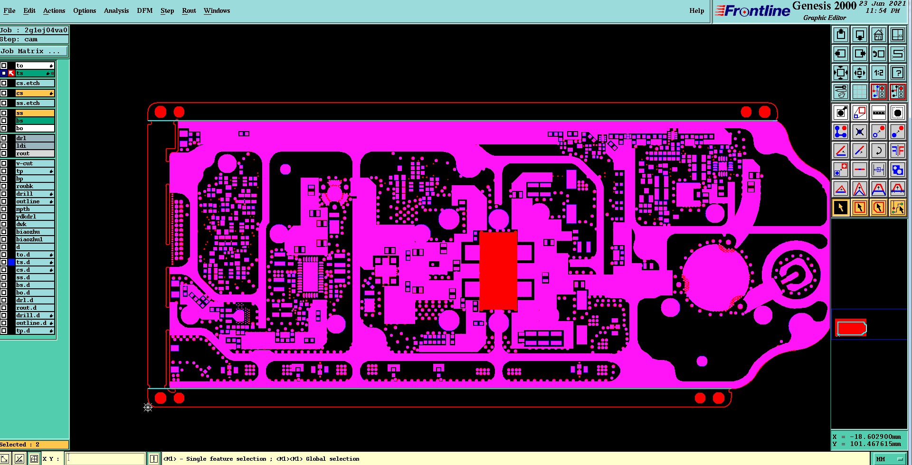The width and height of the screenshot is (912, 465).
Task: Toggle checkbox for the drl layer
Action: pos(4,138)
